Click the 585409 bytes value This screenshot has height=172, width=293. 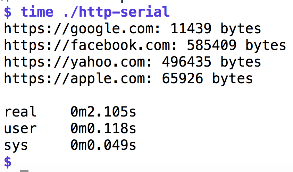click(x=236, y=45)
